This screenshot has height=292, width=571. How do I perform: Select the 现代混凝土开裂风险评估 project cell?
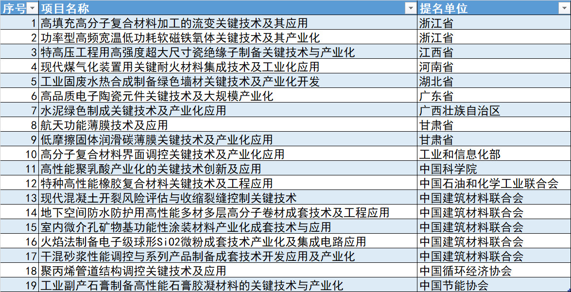tap(168, 198)
